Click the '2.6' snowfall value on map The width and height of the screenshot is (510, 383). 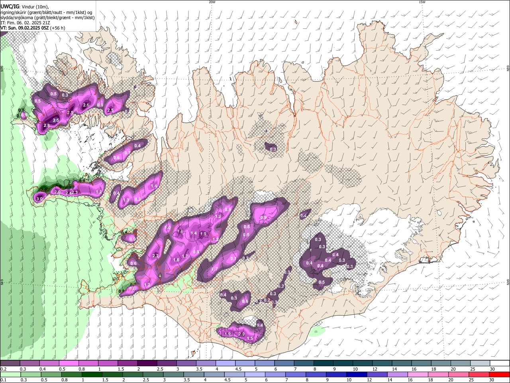click(x=86, y=105)
